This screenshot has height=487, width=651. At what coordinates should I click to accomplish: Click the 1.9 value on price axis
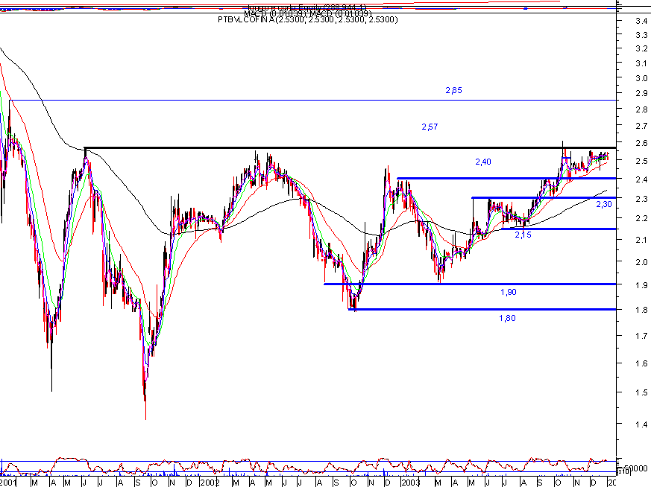click(x=641, y=285)
